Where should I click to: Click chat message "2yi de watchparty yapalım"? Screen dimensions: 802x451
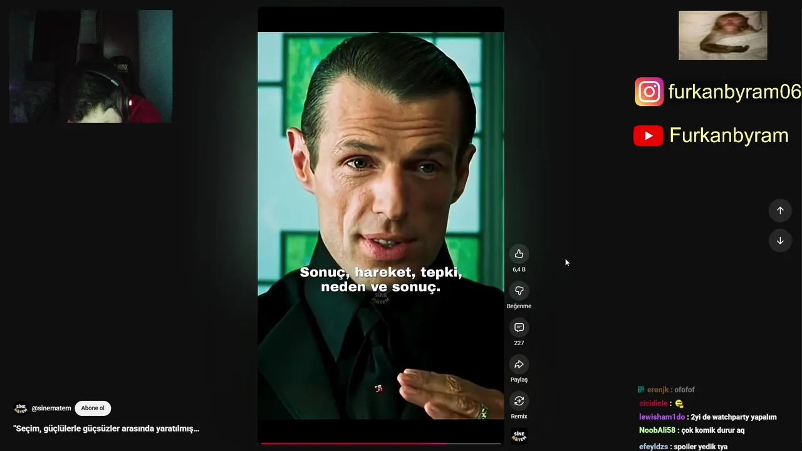click(x=734, y=417)
